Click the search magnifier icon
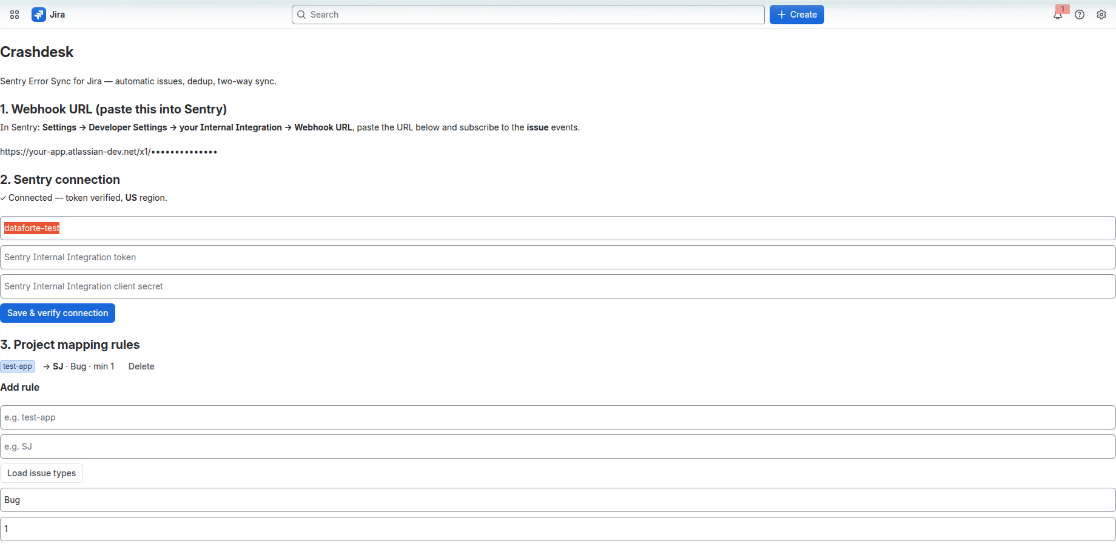This screenshot has width=1116, height=546. tap(301, 15)
